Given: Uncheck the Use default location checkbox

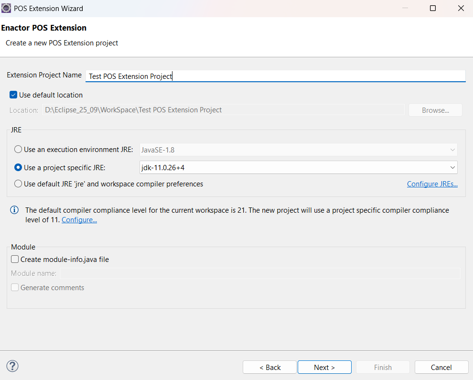Looking at the screenshot, I should click(14, 95).
